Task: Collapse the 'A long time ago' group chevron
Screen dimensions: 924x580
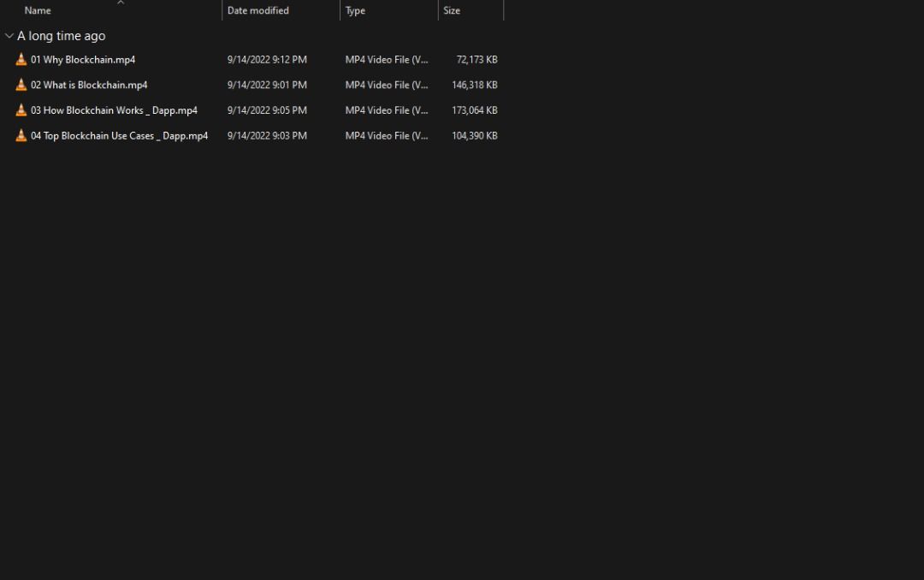Action: (9, 36)
